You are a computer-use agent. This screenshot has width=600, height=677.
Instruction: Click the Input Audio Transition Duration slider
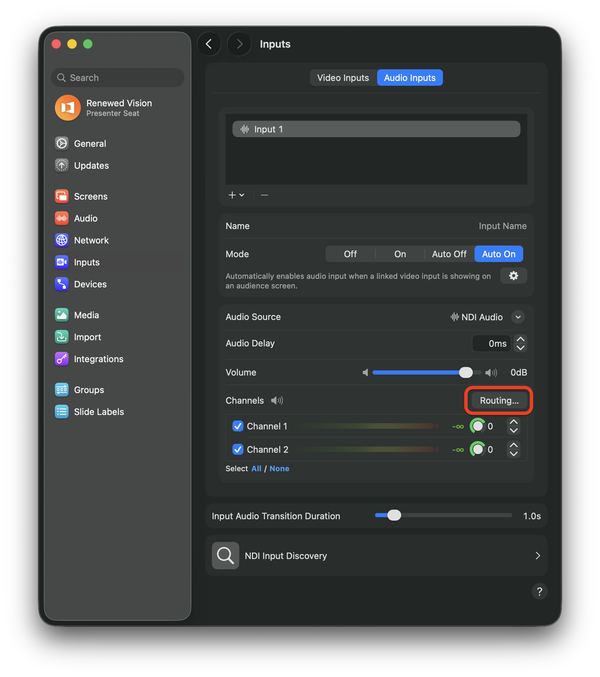443,515
